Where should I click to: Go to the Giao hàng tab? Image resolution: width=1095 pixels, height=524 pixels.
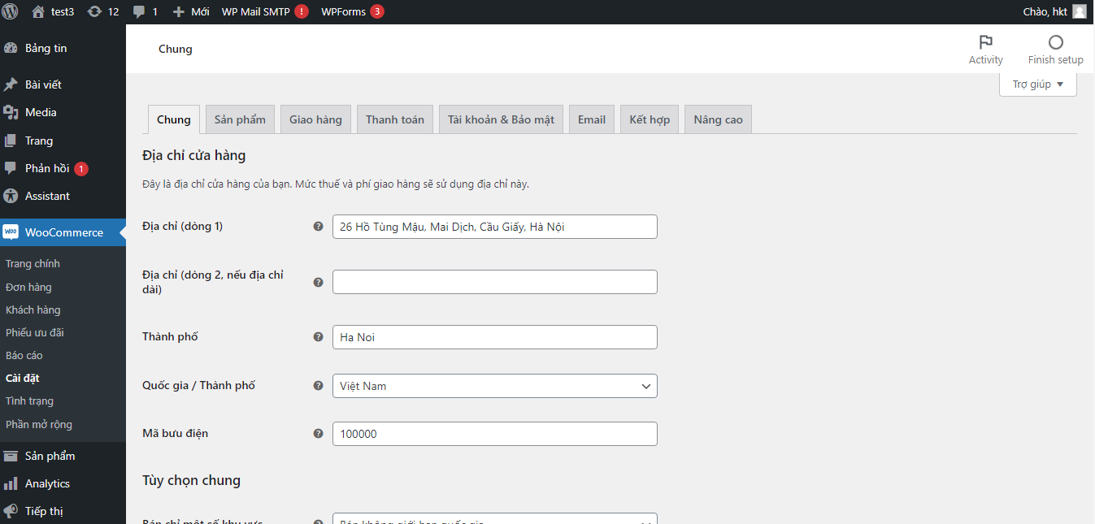(315, 119)
